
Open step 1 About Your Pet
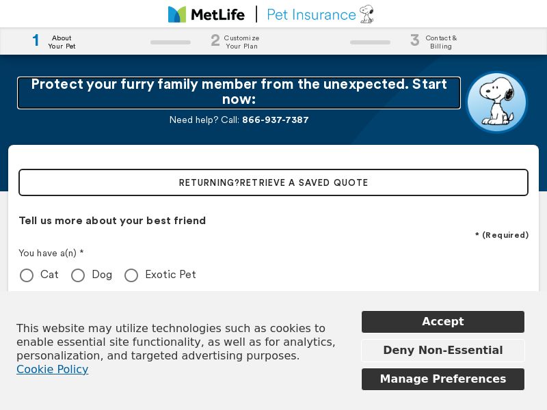pos(51,42)
